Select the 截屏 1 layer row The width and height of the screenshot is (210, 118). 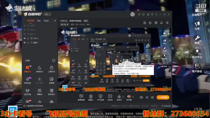click(x=40, y=43)
